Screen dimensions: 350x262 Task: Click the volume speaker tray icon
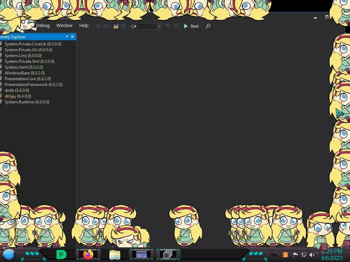click(x=312, y=254)
